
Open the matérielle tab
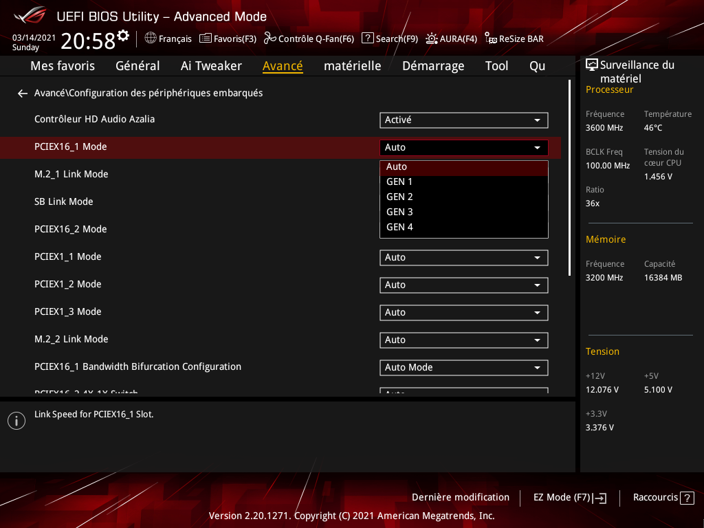[x=353, y=66]
